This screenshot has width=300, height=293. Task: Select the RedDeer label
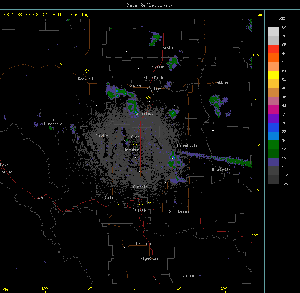click(x=153, y=89)
